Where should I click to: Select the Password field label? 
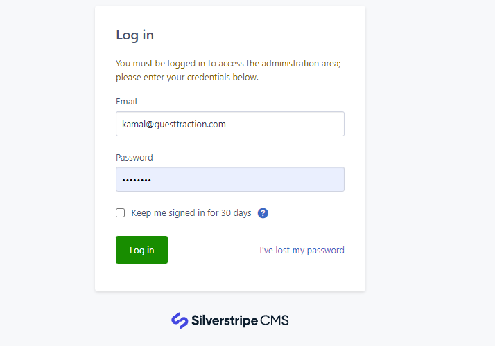pyautogui.click(x=134, y=158)
